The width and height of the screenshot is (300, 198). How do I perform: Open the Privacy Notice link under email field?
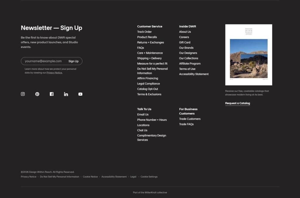pyautogui.click(x=54, y=73)
